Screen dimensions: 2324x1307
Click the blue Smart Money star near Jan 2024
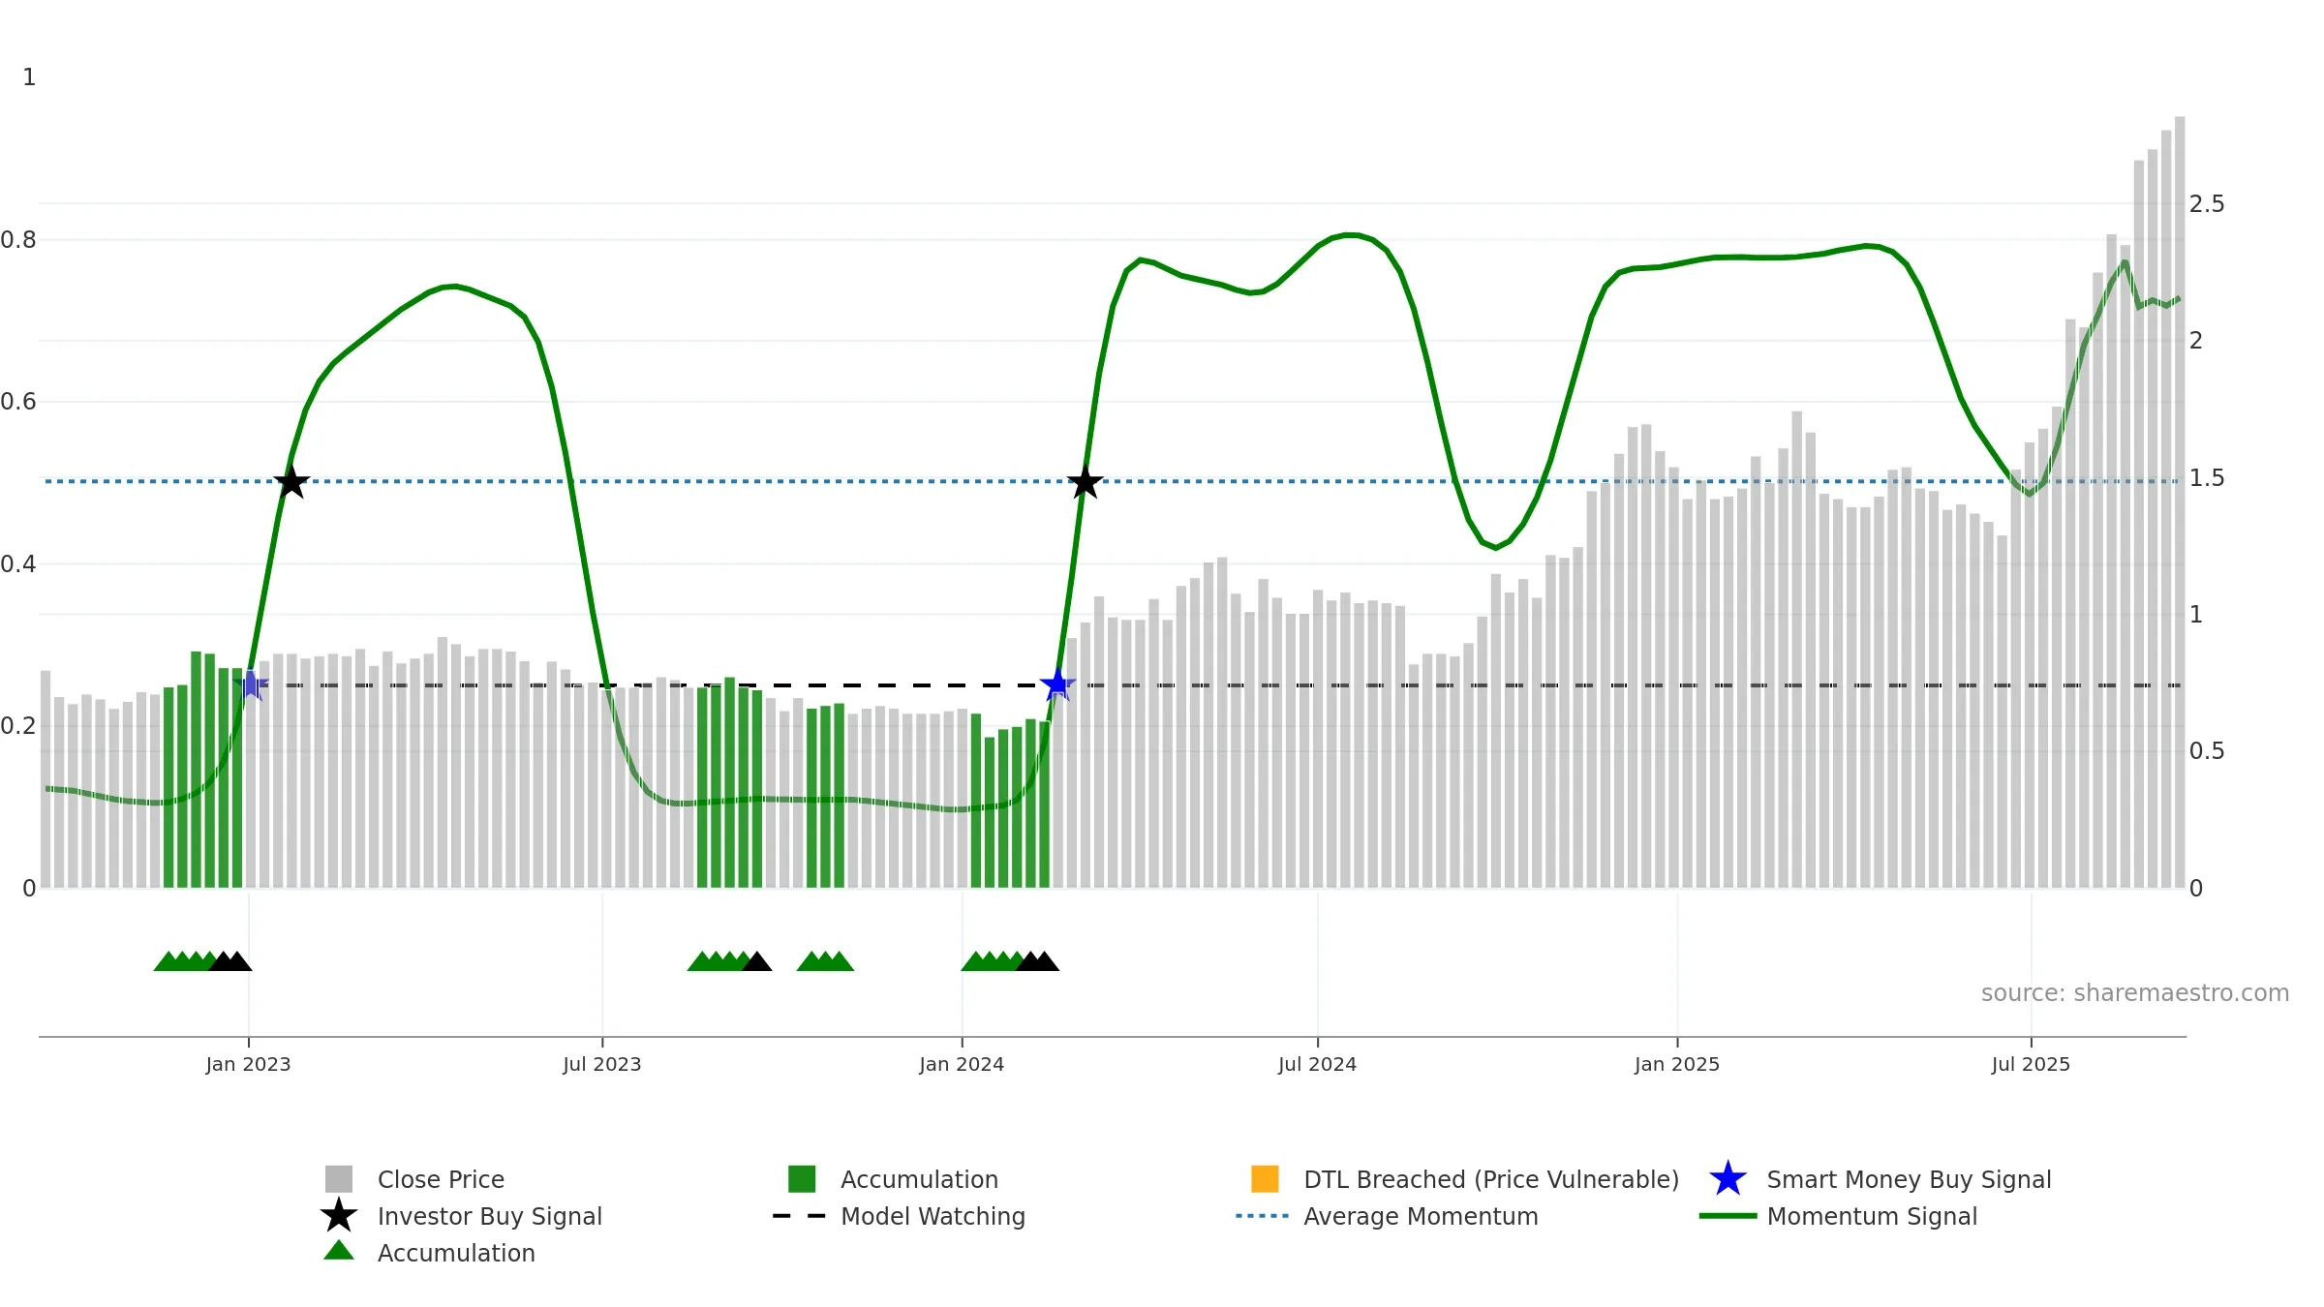pos(1057,685)
